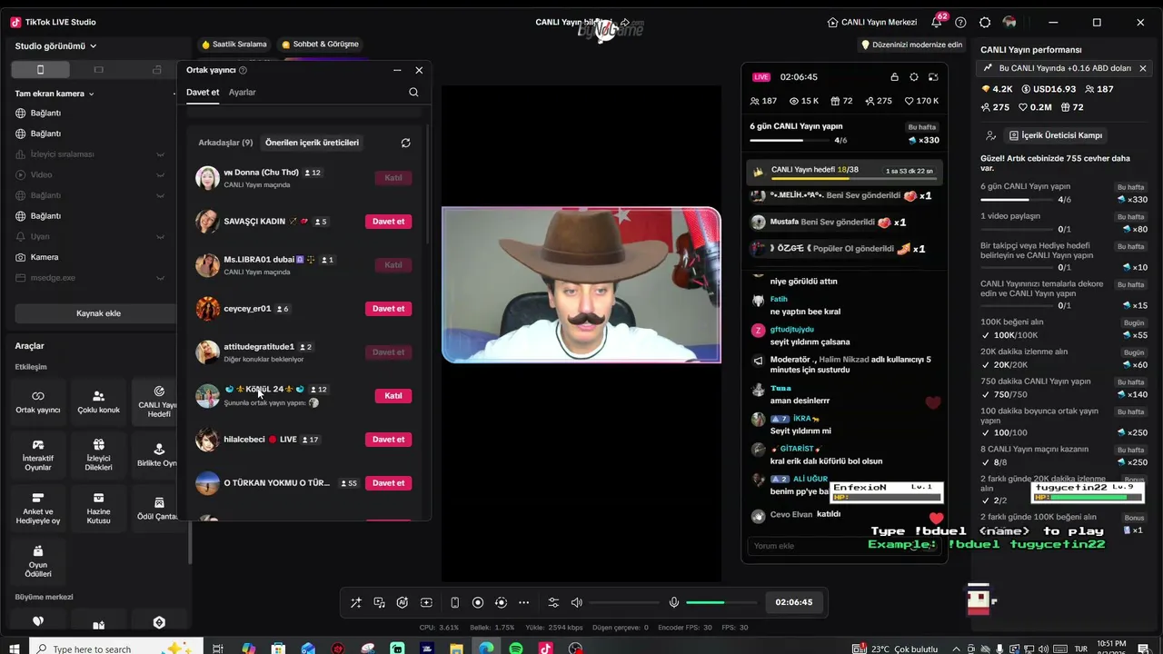Adjust the microphone level slider
The height and width of the screenshot is (654, 1163).
tap(721, 602)
